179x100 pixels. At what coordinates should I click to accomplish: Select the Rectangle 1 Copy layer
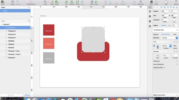coord(15,51)
